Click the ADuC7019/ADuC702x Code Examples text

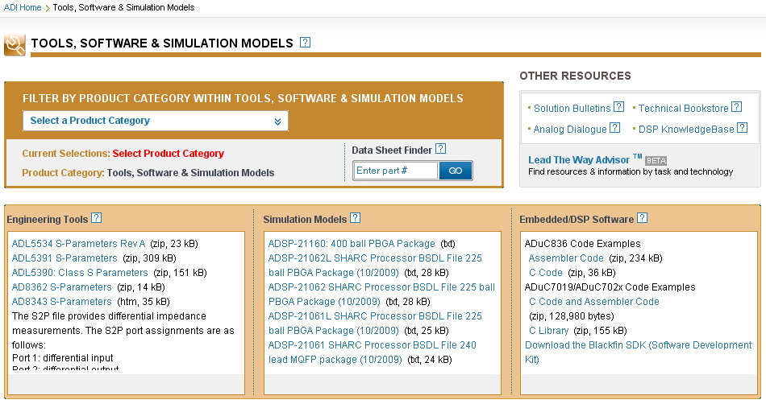[x=610, y=287]
